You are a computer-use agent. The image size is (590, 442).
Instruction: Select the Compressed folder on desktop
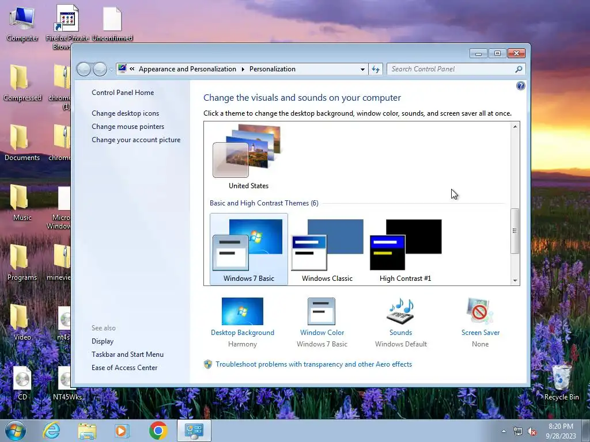[22, 83]
